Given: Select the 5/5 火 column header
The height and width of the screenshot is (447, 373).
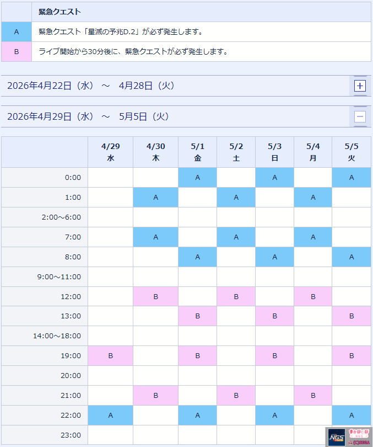Looking at the screenshot, I should click(x=351, y=152).
